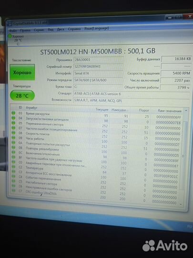Click the Общее время работы value 3799 ч

point(175,87)
